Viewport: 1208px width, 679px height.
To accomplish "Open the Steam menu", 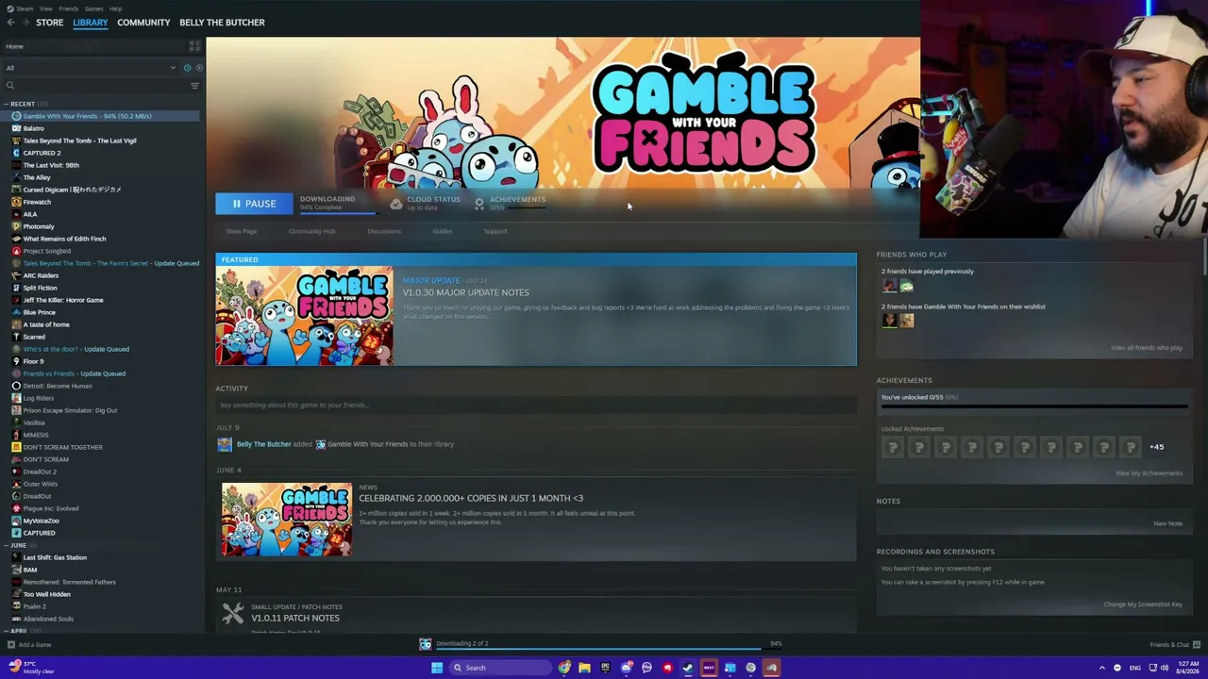I will (25, 8).
